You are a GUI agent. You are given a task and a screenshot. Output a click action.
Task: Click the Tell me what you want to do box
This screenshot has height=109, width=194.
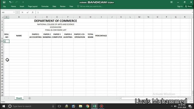pyautogui.click(x=90, y=6)
